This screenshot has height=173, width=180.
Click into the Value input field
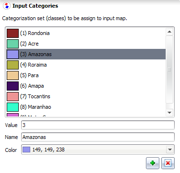click(x=98, y=125)
